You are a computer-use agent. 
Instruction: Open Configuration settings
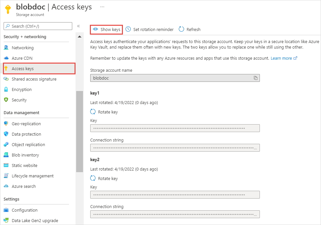[x=25, y=210]
